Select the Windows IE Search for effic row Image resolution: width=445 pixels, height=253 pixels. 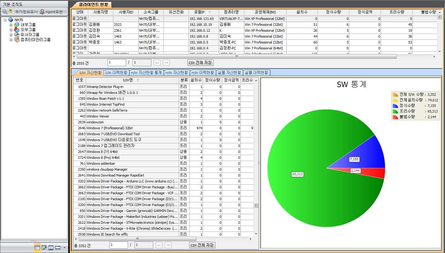click(163, 234)
